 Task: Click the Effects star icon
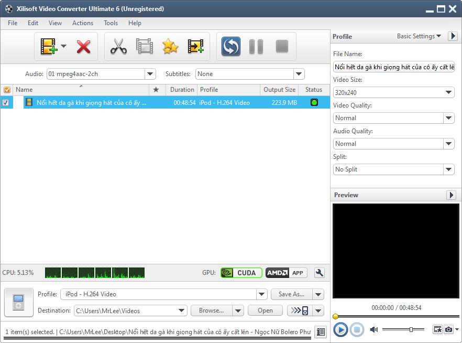pyautogui.click(x=170, y=47)
